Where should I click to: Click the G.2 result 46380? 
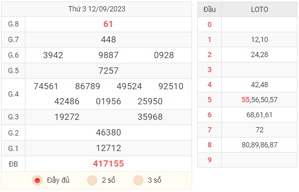[108, 133]
